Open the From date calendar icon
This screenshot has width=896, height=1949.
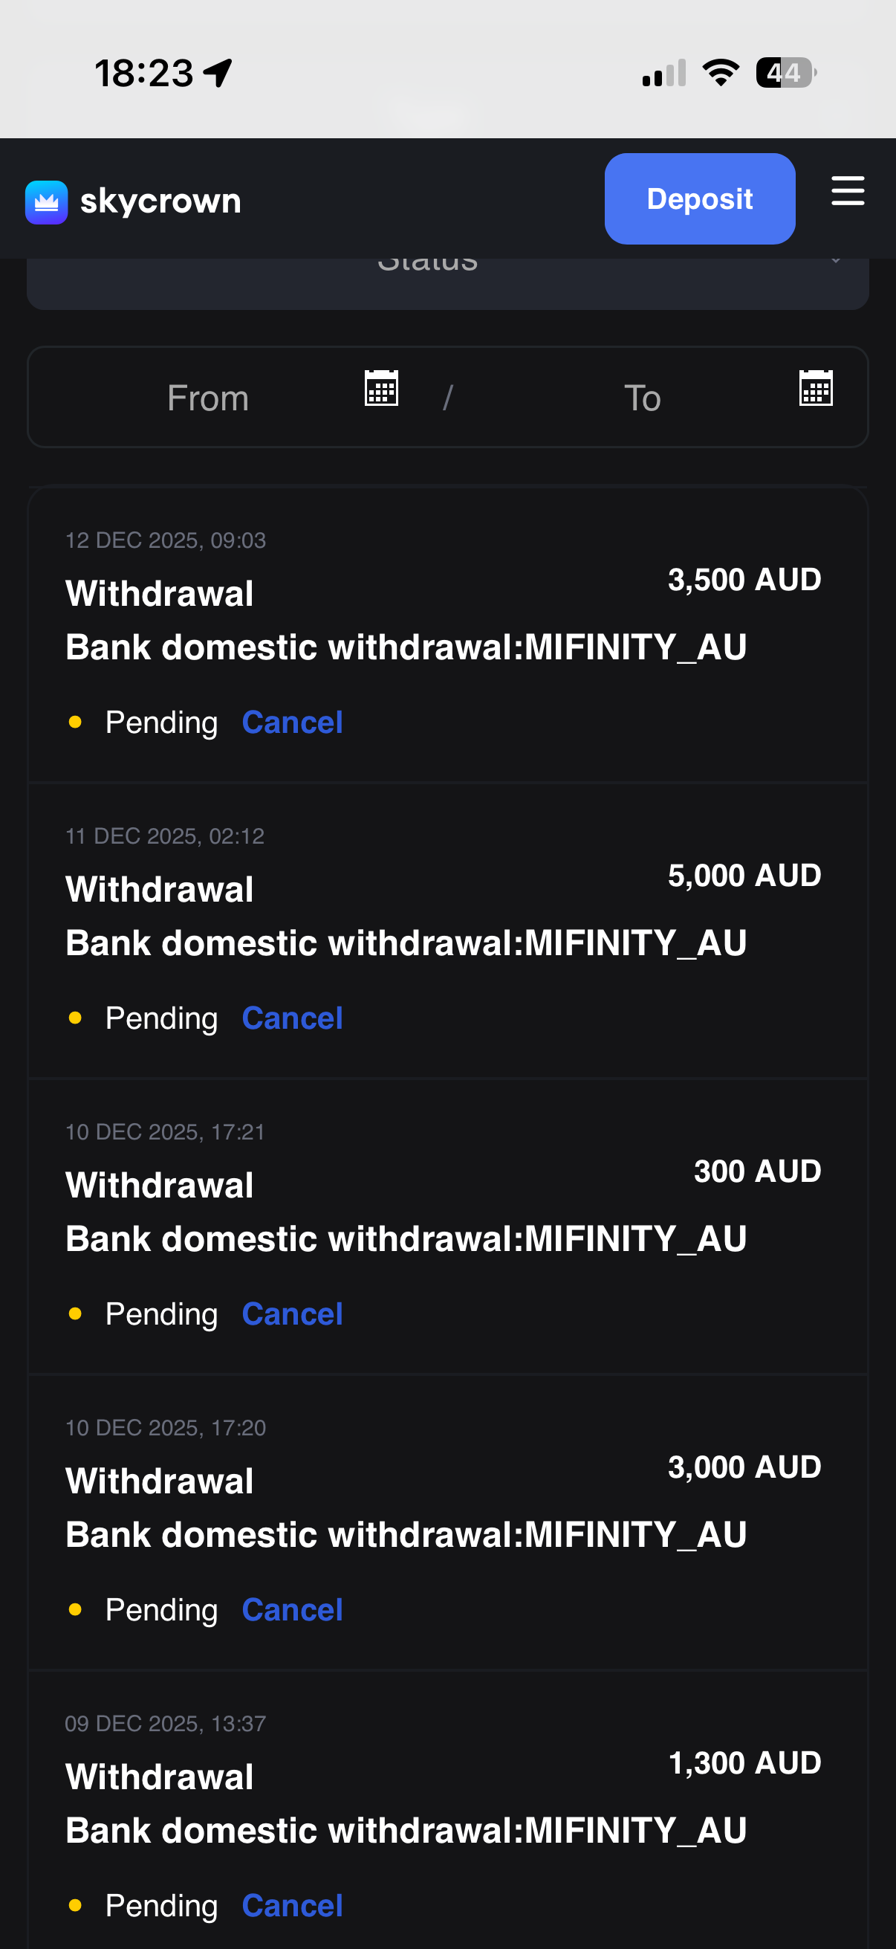(x=381, y=388)
